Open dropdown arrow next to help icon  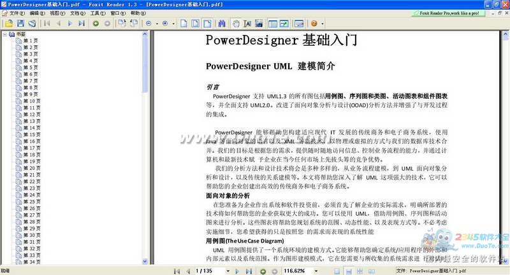pyautogui.click(x=323, y=24)
